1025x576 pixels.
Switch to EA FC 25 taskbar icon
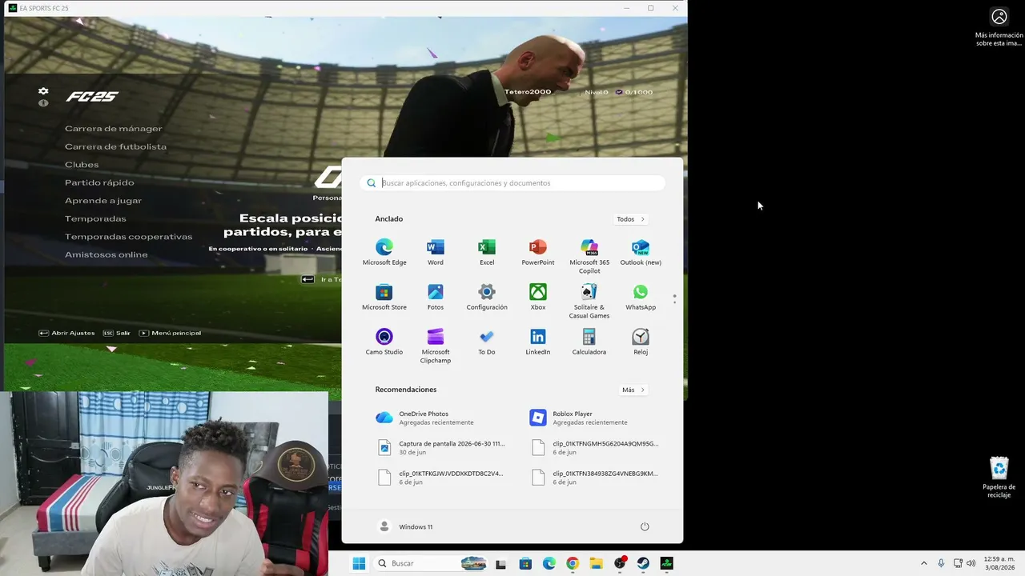(666, 563)
